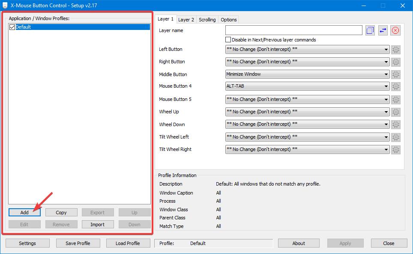Expand the Wheel Up action dropdown
The width and height of the screenshot is (413, 254).
[307, 112]
